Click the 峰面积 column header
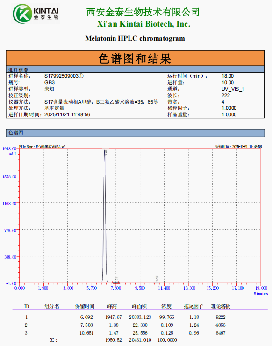This screenshot has height=346, width=272. (139, 306)
